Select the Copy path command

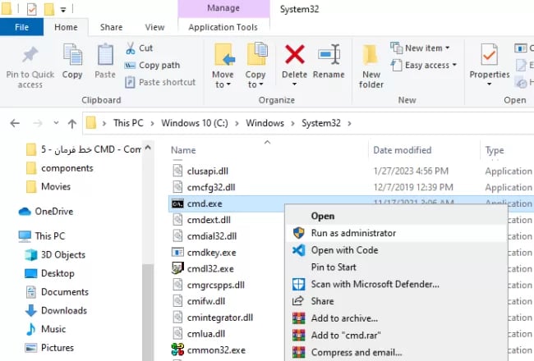pyautogui.click(x=152, y=65)
